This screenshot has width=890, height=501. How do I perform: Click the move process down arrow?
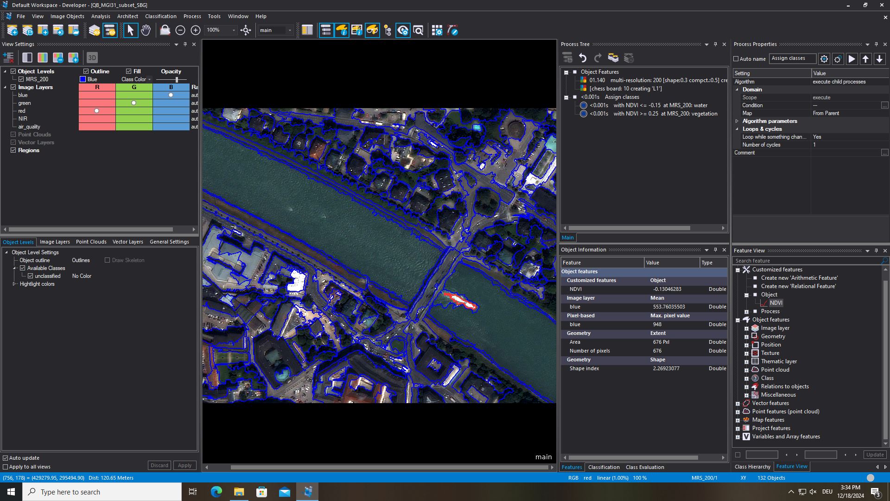point(879,59)
